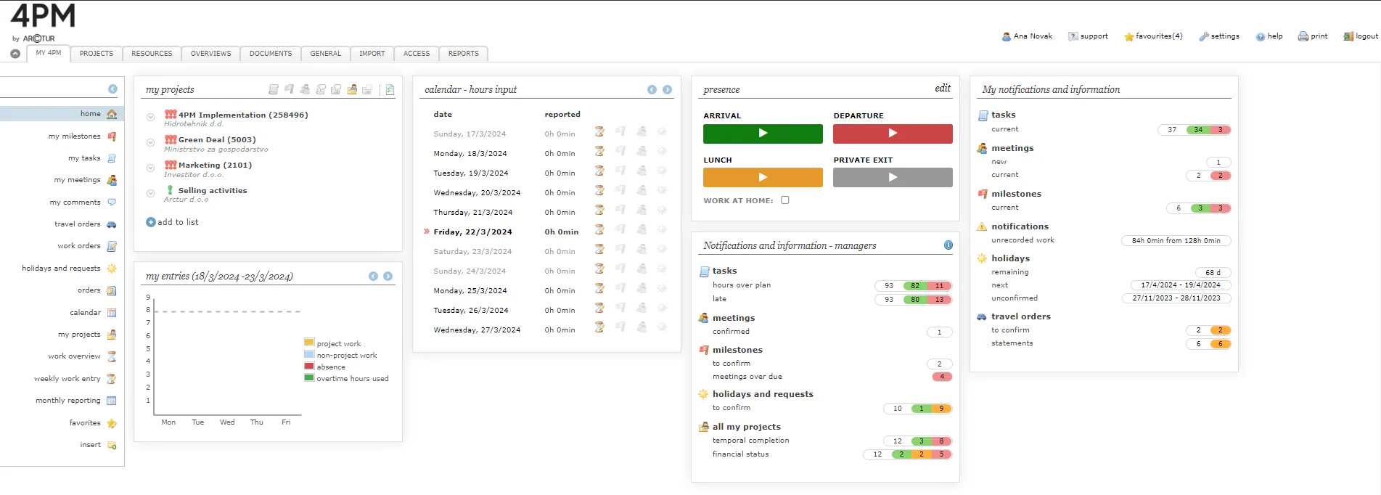Go to next week in calendar hours input
Viewport: 1381px width, 495px height.
tap(667, 90)
